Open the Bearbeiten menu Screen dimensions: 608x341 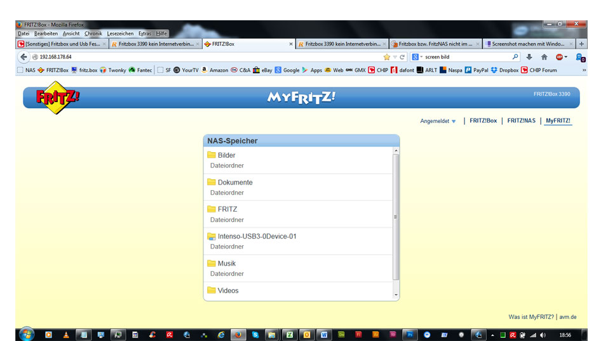pos(46,34)
